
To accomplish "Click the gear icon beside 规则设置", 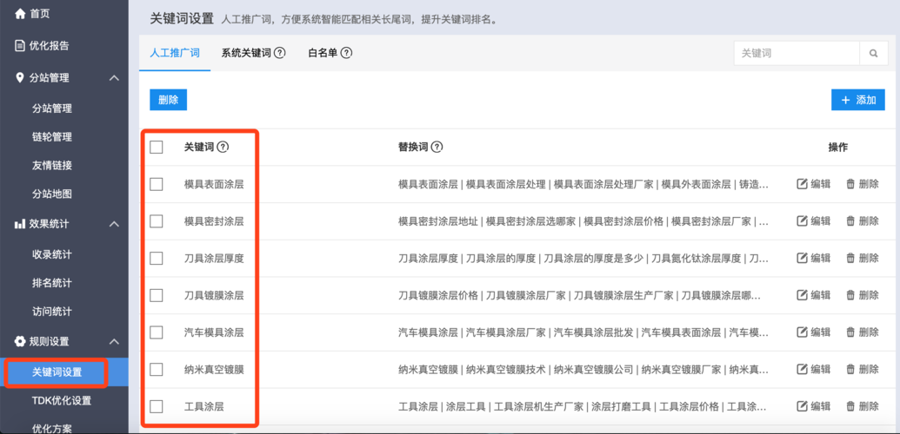I will coord(20,342).
